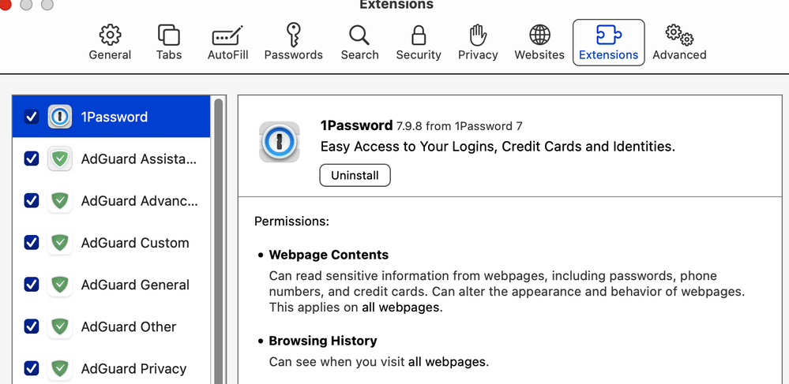The width and height of the screenshot is (789, 384).
Task: Select the Extensions tab
Action: (608, 43)
